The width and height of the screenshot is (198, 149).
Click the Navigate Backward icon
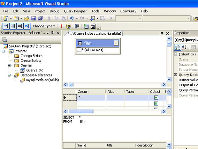point(92,18)
